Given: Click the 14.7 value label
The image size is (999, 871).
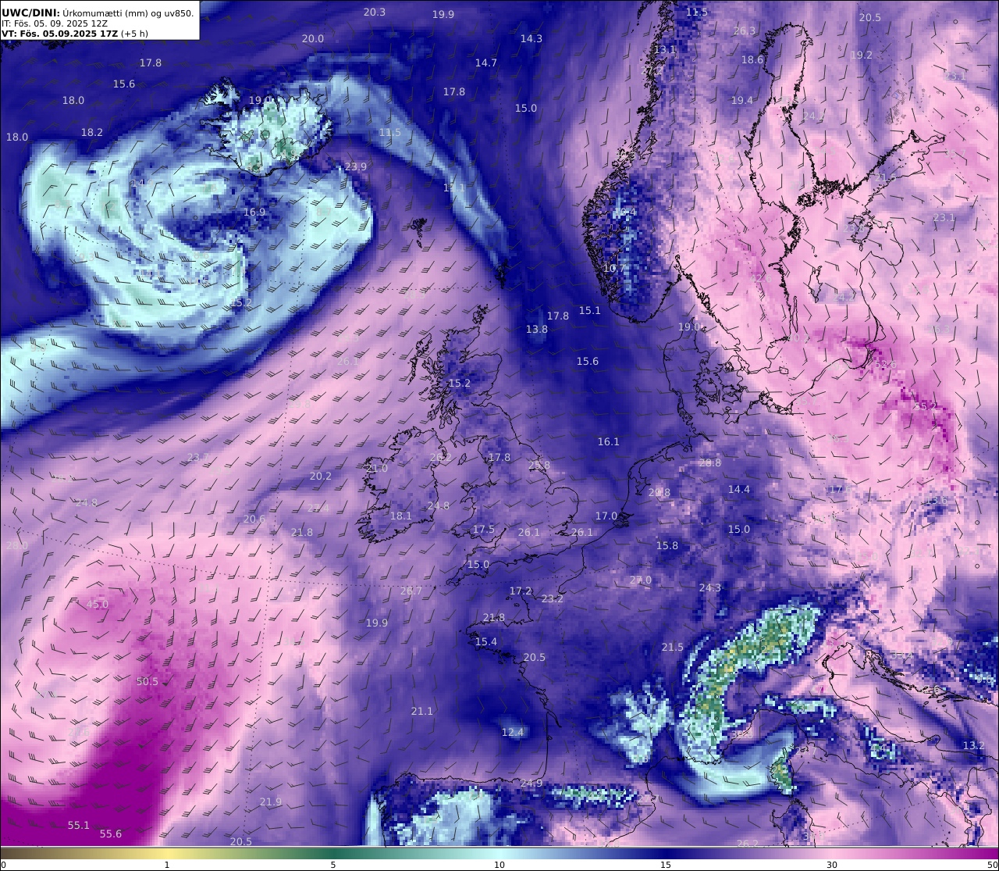Looking at the screenshot, I should pyautogui.click(x=486, y=63).
